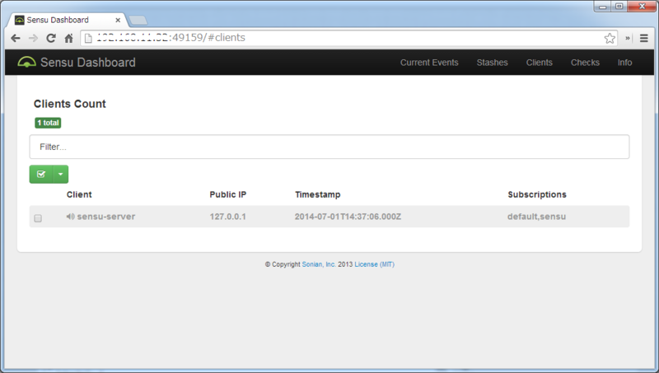This screenshot has width=659, height=373.
Task: Click the 1 total badge
Action: [48, 123]
